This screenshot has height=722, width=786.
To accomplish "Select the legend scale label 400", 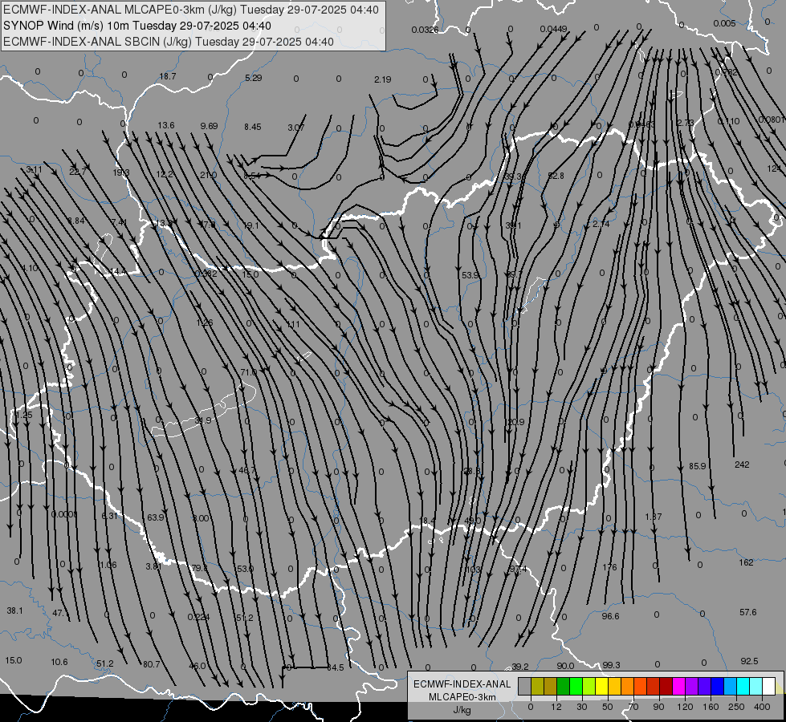I will (762, 707).
